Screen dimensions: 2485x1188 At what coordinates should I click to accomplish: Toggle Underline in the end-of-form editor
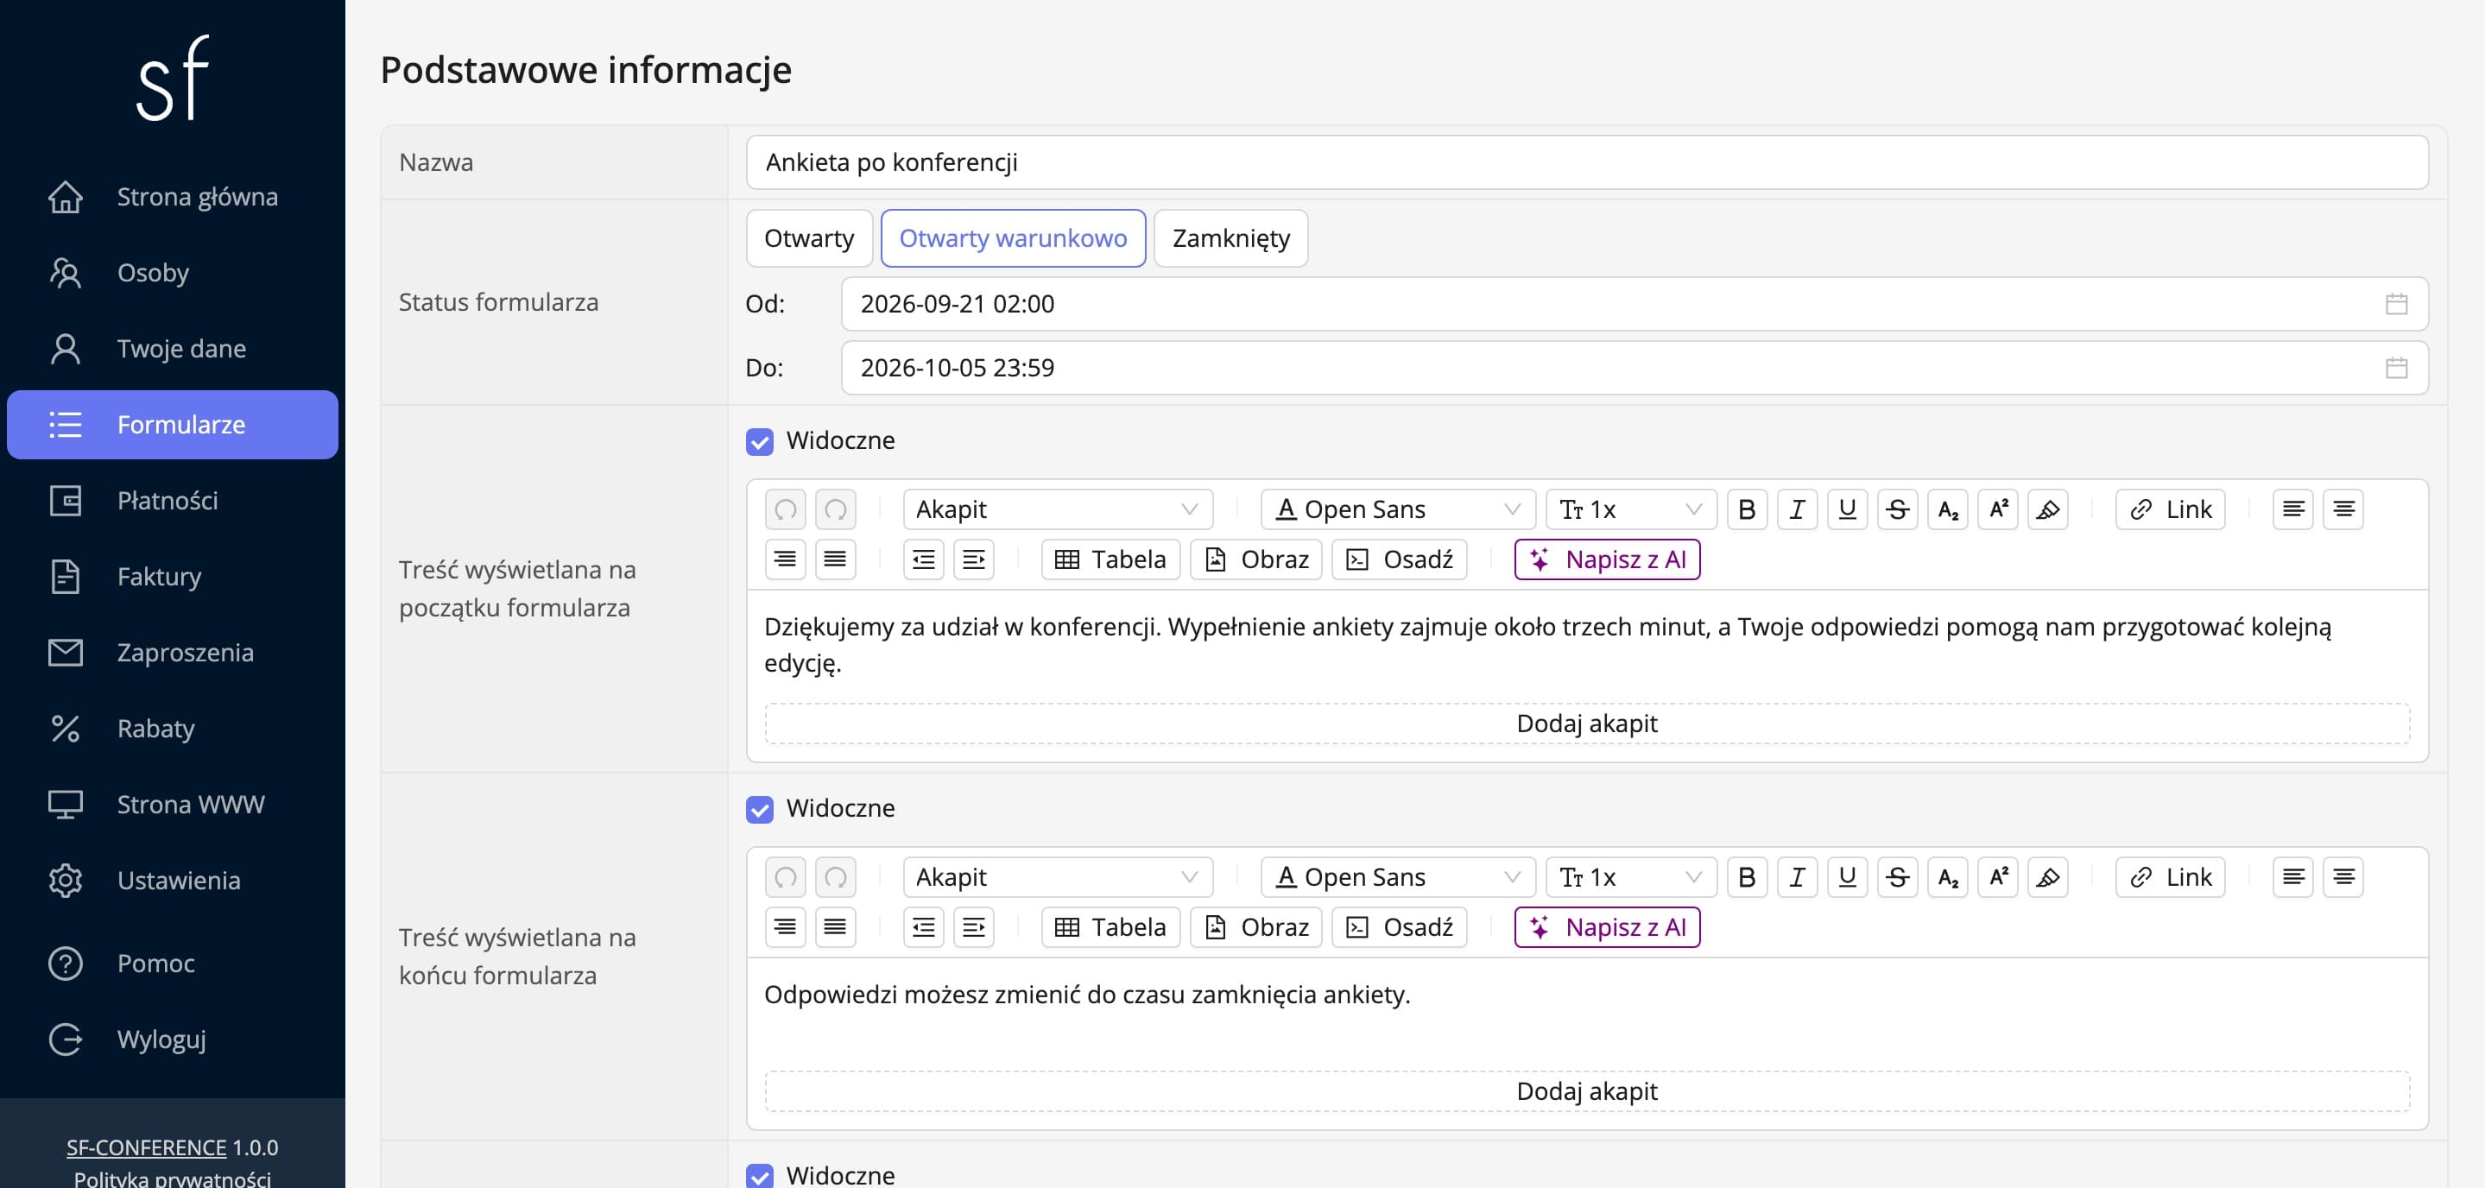coord(1848,876)
